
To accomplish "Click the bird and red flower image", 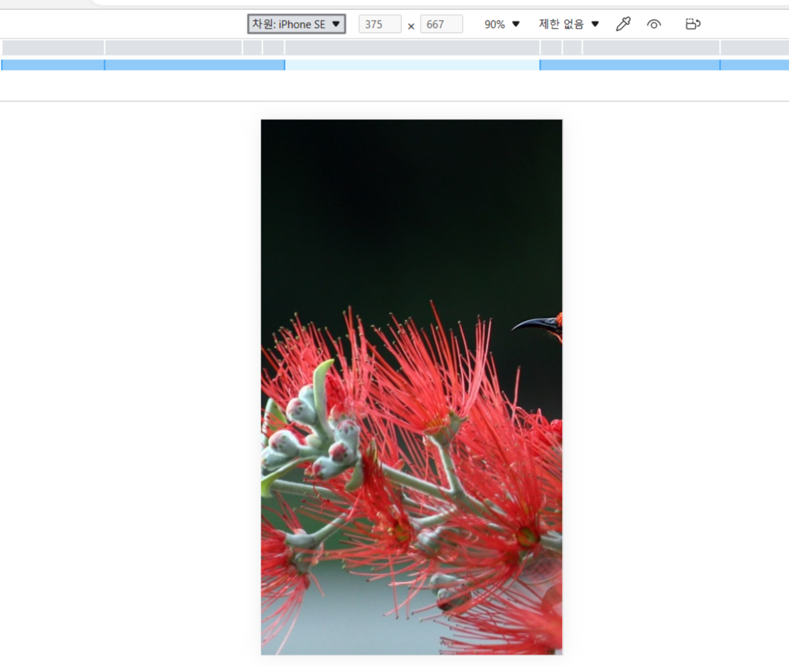I will coord(411,388).
